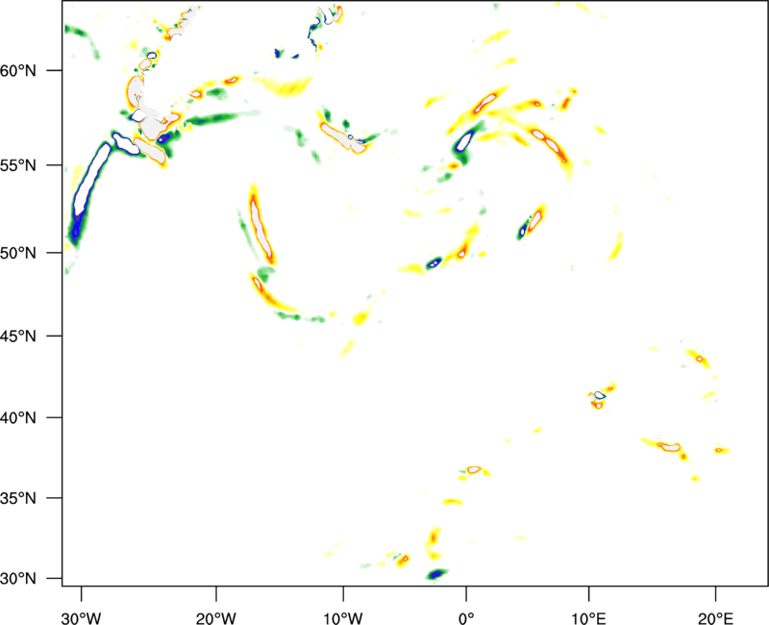Screen dimensions: 769x625
Task: Click the 35°N latitude label
Action: pyautogui.click(x=18, y=498)
